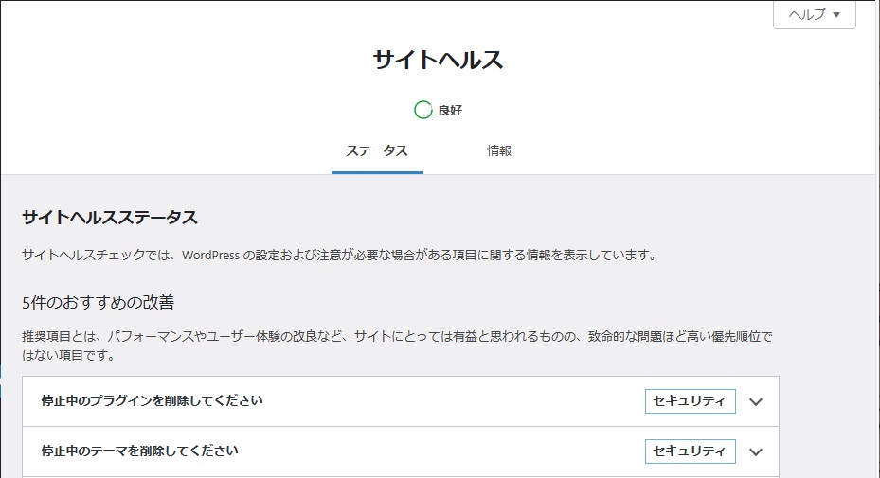
Task: Switch to the 情報 tab
Action: (x=499, y=150)
